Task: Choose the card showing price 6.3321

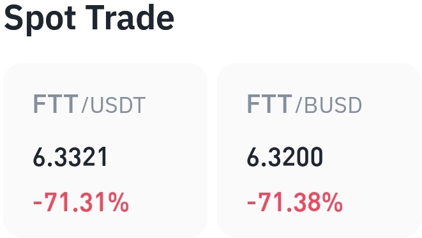Action: [105, 151]
